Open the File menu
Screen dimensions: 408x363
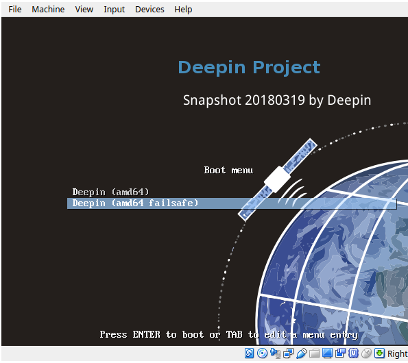[x=15, y=10]
